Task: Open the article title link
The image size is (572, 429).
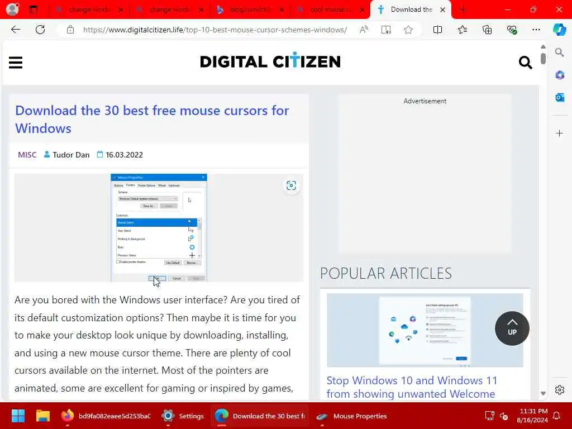Action: click(152, 120)
